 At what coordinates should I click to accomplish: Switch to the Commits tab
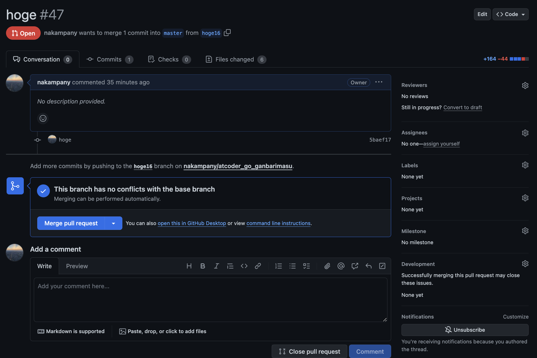[110, 59]
